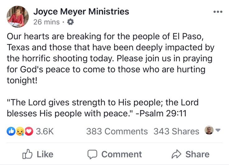Open the three-dots post options menu
The image size is (229, 165).
pos(218,12)
